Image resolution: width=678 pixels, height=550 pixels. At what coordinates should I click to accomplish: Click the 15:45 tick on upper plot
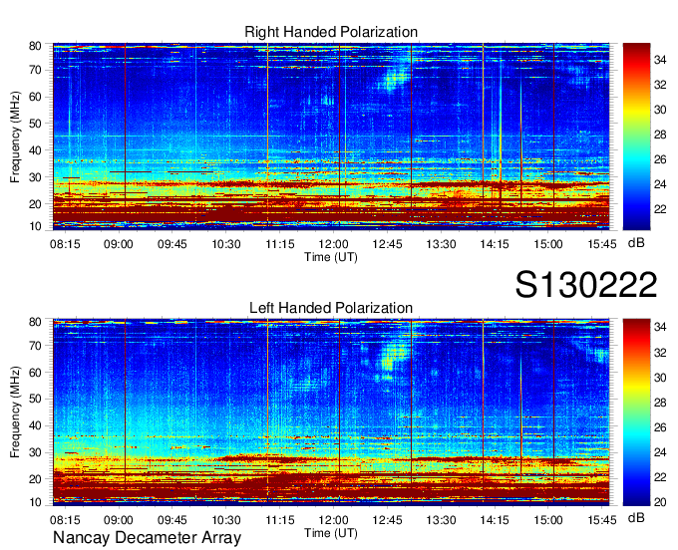pos(602,244)
